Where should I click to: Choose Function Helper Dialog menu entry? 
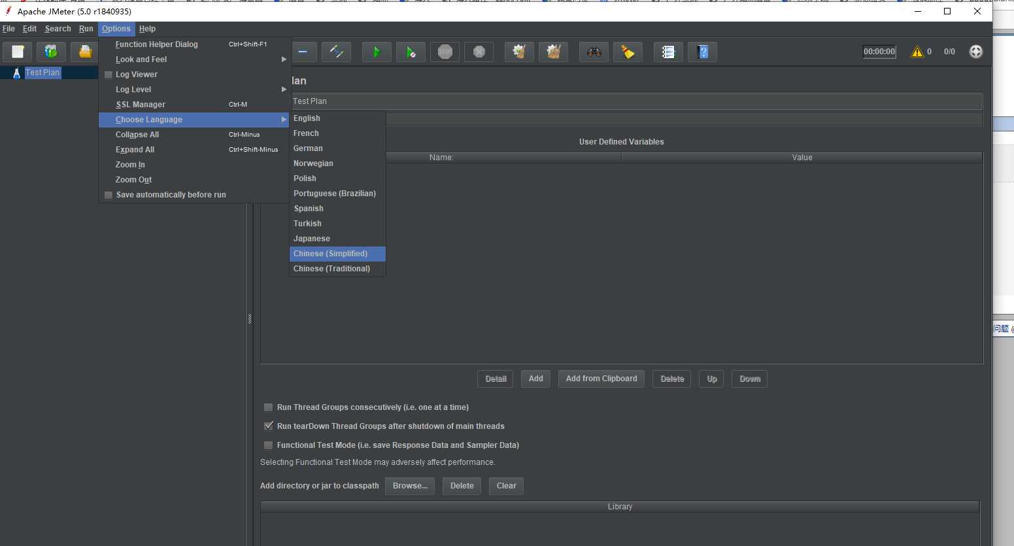[x=194, y=44]
